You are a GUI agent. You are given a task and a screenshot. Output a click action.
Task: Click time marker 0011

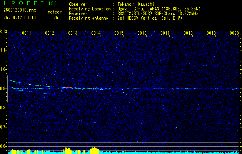(x=27, y=33)
